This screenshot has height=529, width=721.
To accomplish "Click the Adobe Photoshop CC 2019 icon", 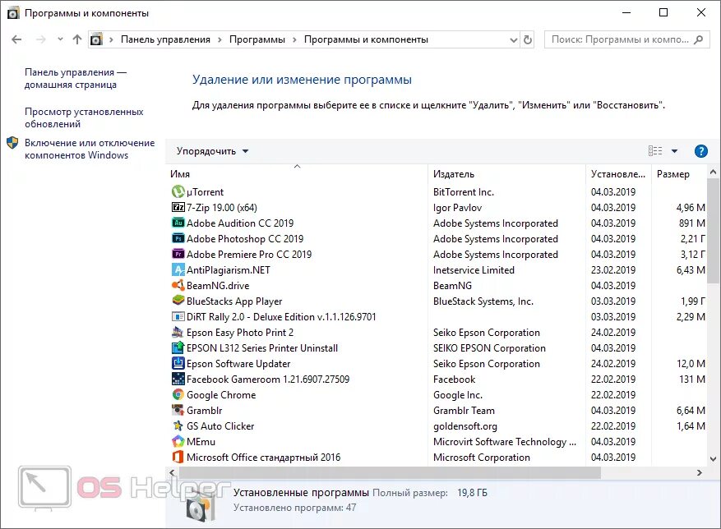I will click(x=178, y=238).
